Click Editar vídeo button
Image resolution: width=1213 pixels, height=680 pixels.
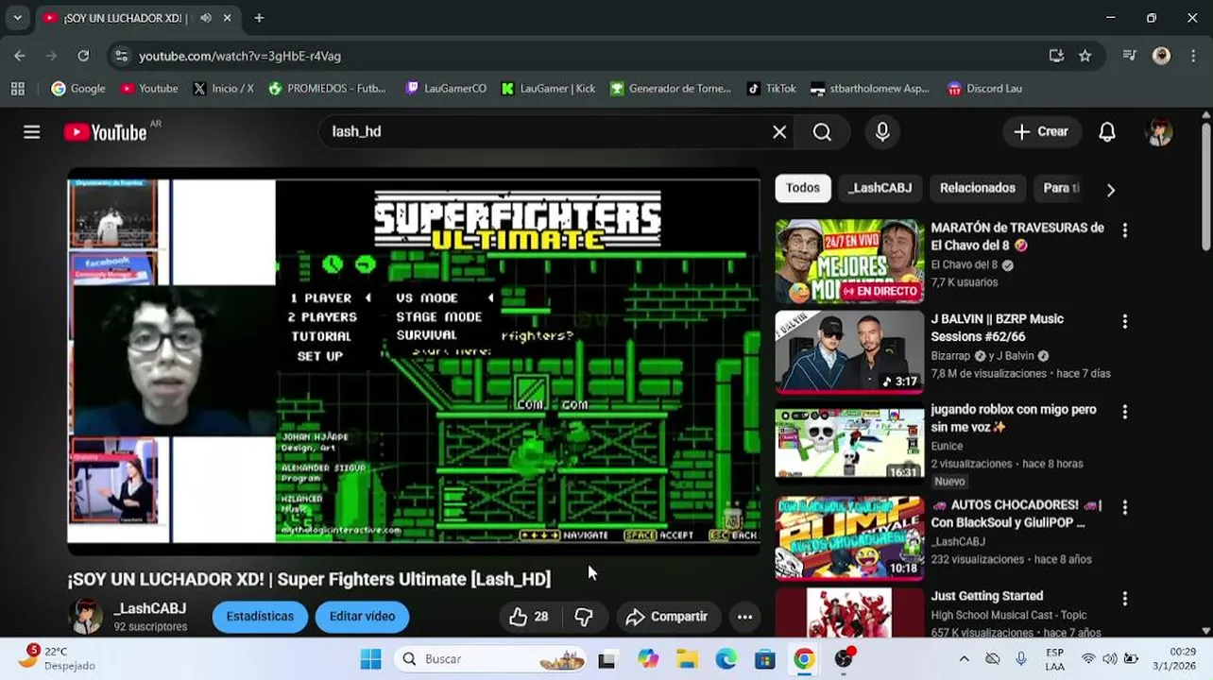click(x=362, y=617)
